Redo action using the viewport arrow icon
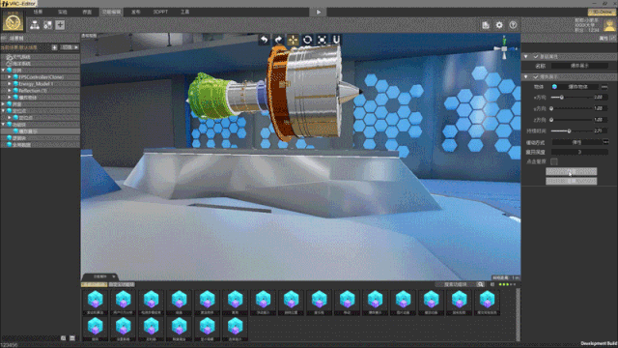This screenshot has height=348, width=618. [278, 40]
